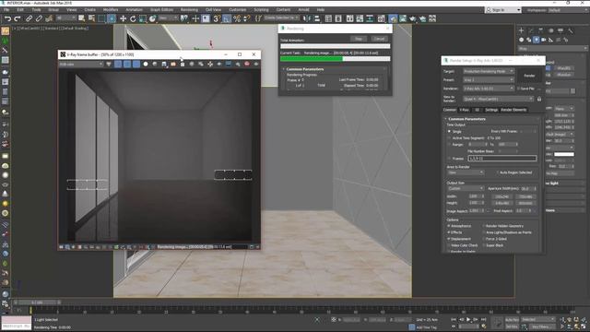Toggle RGB channel white circle in VFB
This screenshot has height=332, width=590.
(x=146, y=65)
